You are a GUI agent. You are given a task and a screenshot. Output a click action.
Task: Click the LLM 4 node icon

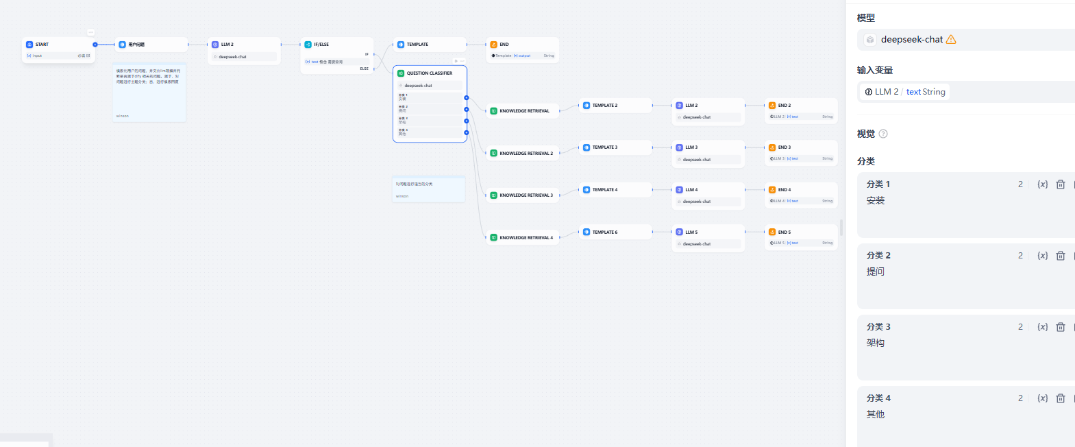680,190
